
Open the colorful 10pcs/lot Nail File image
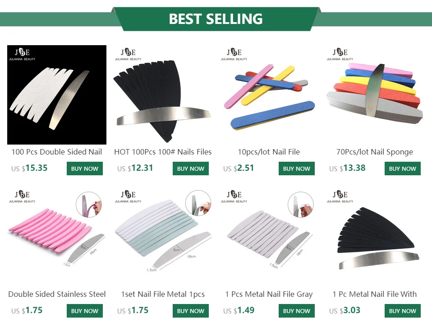click(269, 95)
